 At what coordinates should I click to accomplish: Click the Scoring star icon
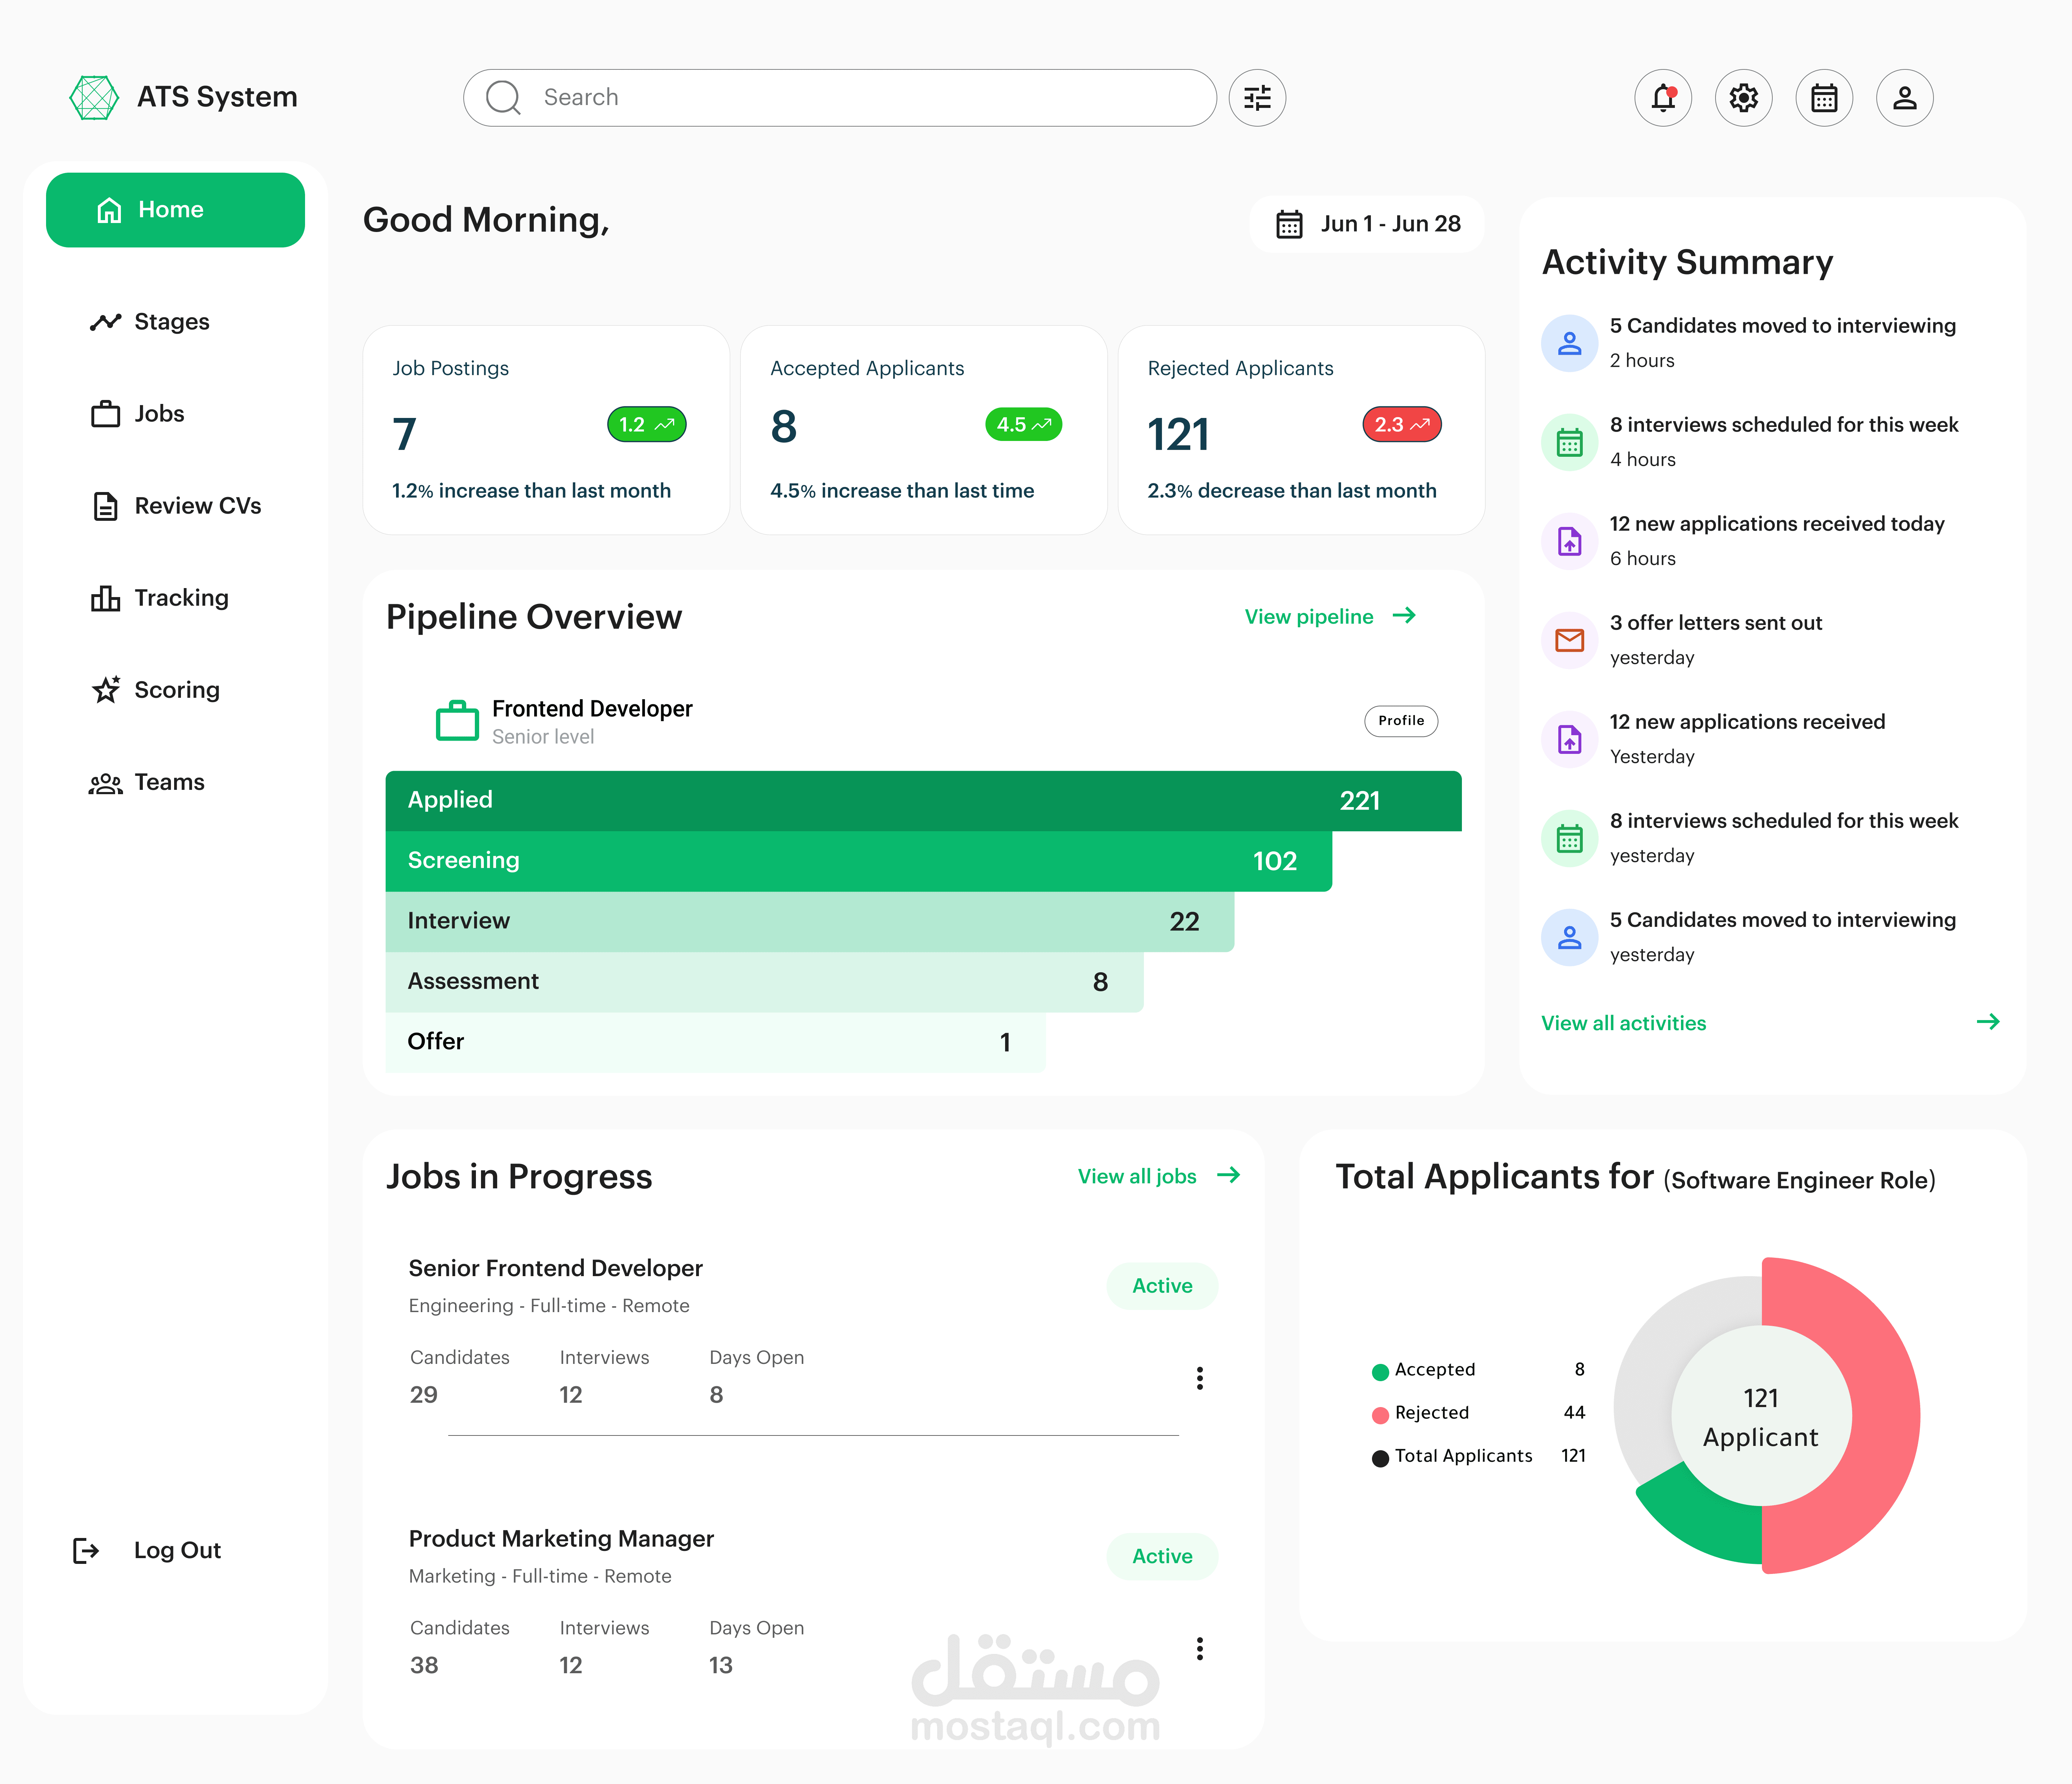point(106,689)
